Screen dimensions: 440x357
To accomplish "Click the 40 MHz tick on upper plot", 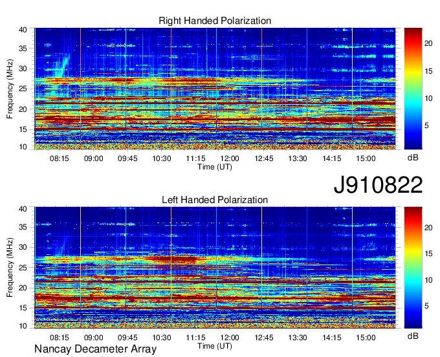I will point(23,30).
